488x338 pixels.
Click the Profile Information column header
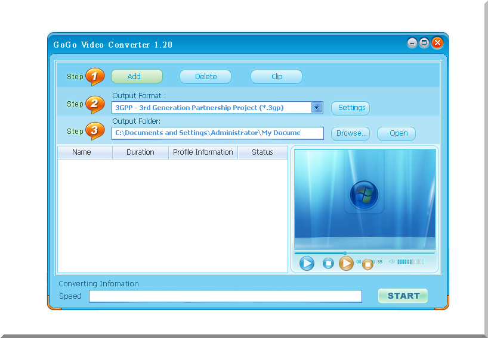click(203, 152)
